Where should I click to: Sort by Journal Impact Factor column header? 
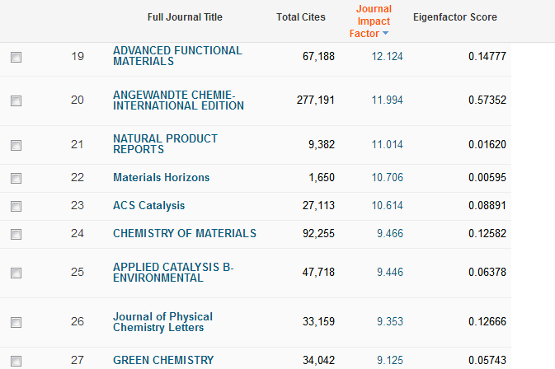click(x=373, y=21)
